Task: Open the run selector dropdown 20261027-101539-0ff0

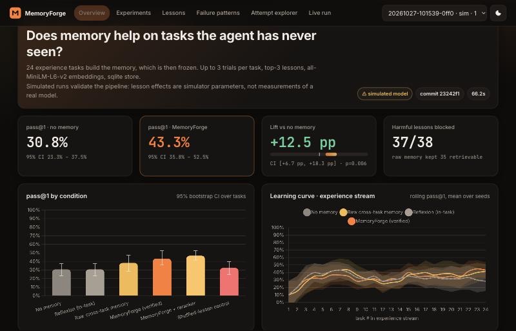Action: 434,13
